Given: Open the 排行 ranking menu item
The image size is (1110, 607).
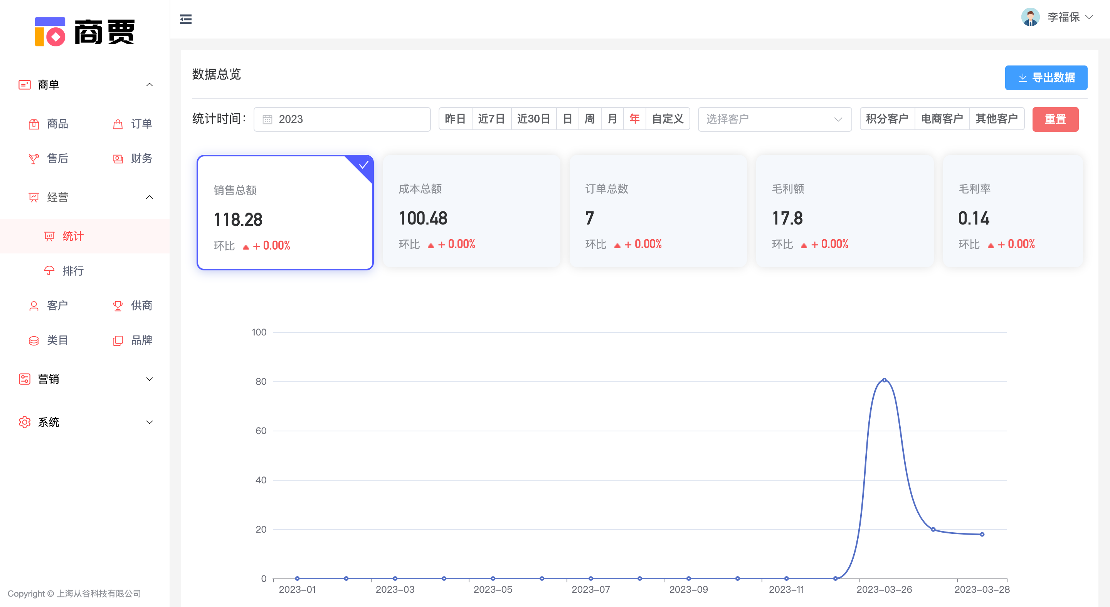Looking at the screenshot, I should (x=72, y=271).
